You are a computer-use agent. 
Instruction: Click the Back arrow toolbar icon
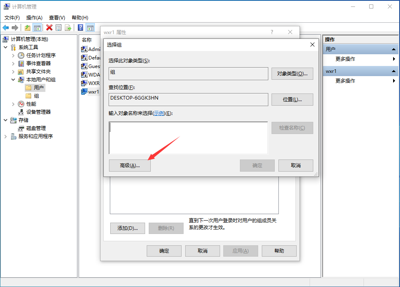coord(6,28)
